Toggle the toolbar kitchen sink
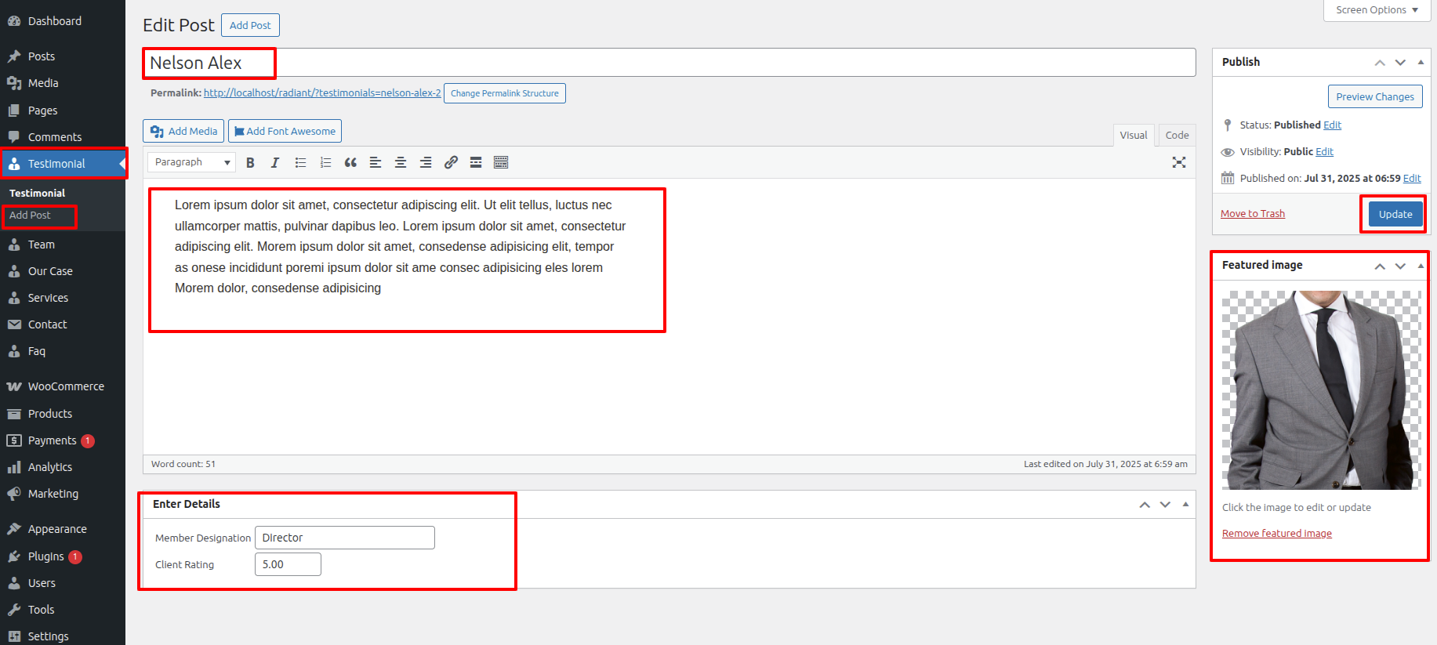This screenshot has width=1437, height=645. click(501, 162)
